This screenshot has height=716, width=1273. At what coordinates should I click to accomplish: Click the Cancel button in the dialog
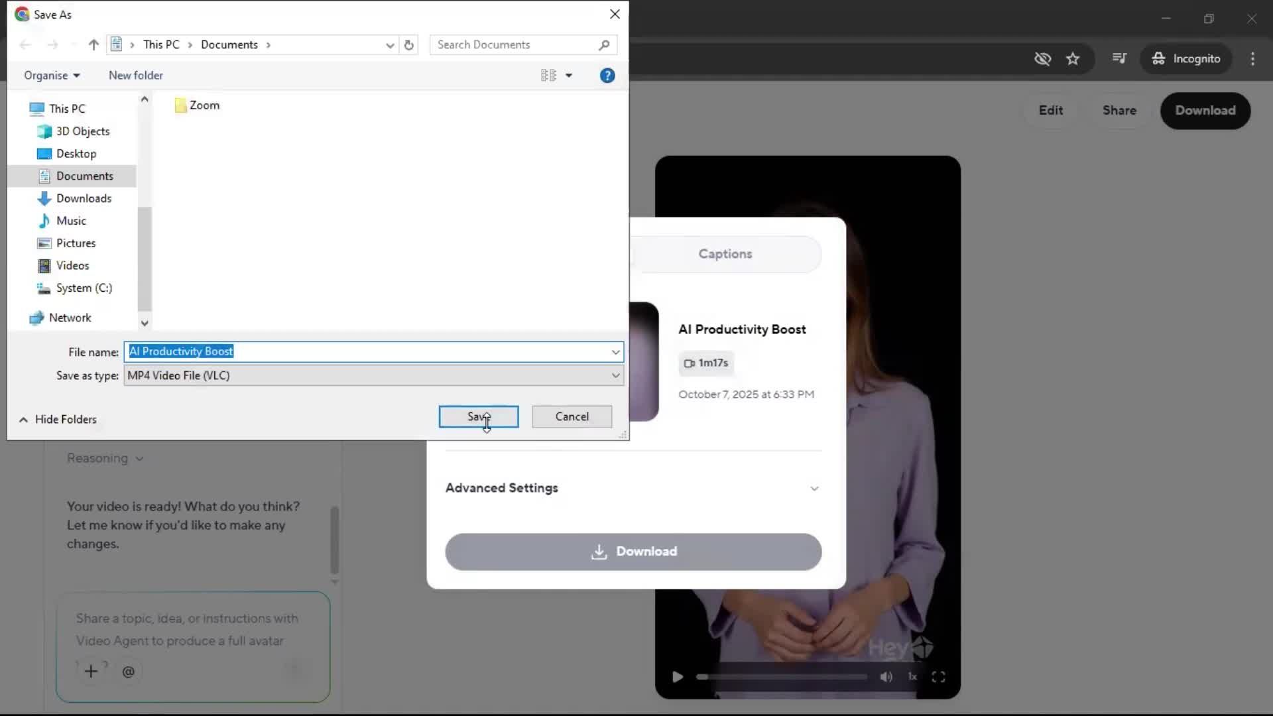pyautogui.click(x=572, y=417)
